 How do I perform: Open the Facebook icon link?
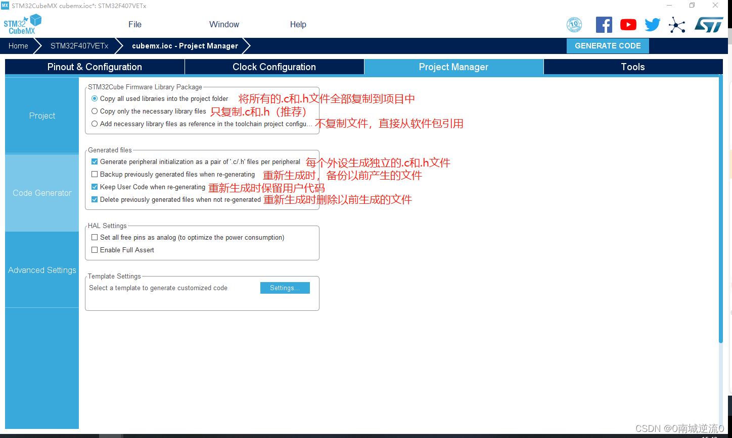point(604,25)
